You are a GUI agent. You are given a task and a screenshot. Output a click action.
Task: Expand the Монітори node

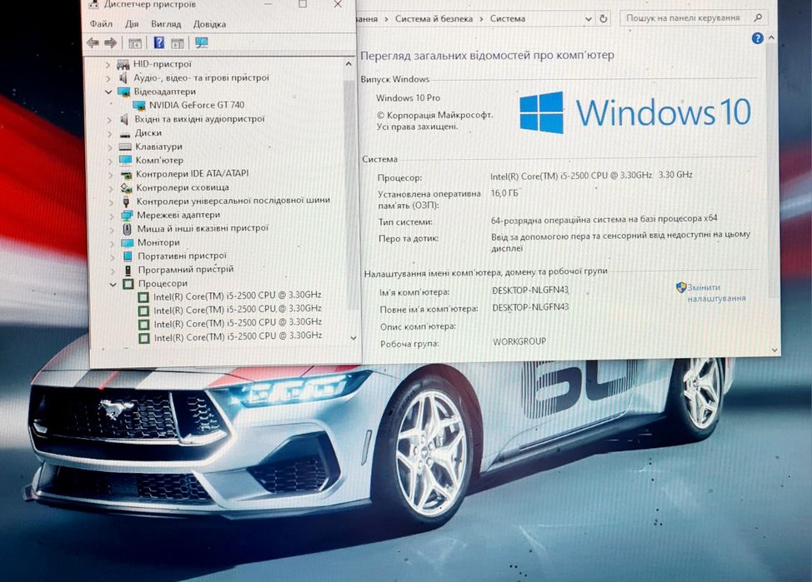[x=112, y=242]
